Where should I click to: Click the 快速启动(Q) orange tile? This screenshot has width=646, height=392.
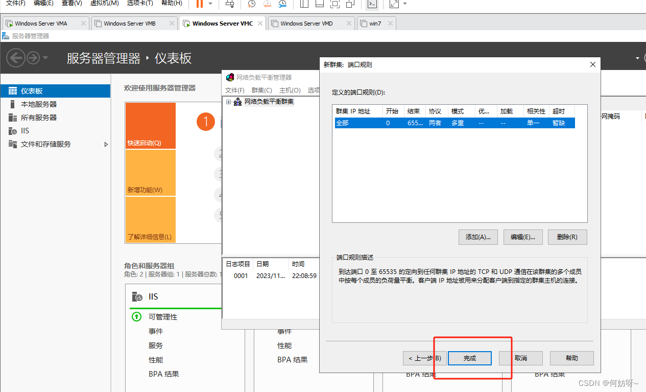(x=150, y=126)
